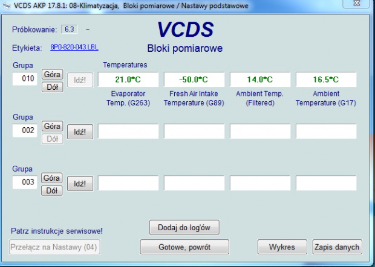This screenshot has width=375, height=267.
Task: Click the evaporator temperature value 21.0*C
Action: (128, 80)
